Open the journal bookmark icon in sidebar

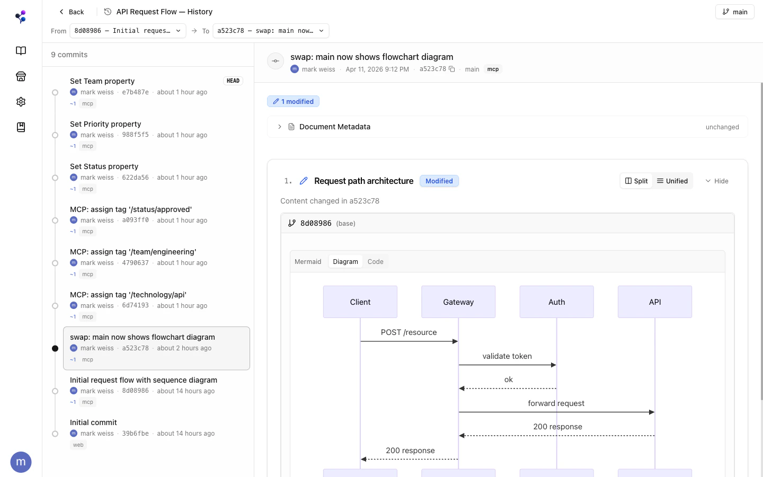tap(21, 127)
